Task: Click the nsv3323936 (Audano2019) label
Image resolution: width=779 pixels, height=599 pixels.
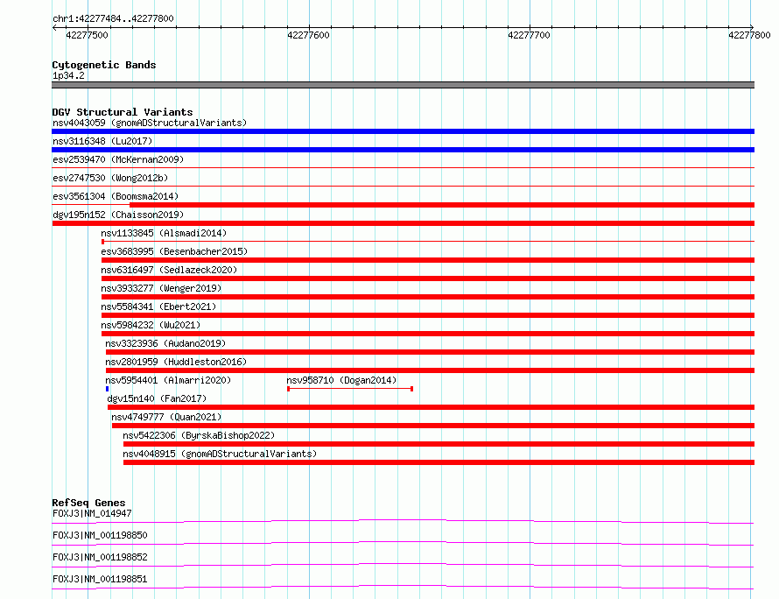Action: (x=165, y=343)
